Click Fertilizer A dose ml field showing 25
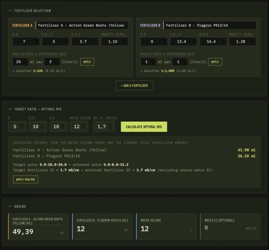 tap(20, 62)
